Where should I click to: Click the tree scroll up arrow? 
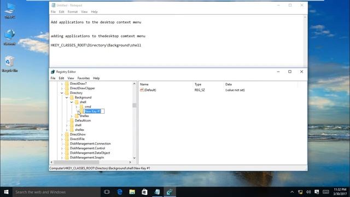(134, 84)
